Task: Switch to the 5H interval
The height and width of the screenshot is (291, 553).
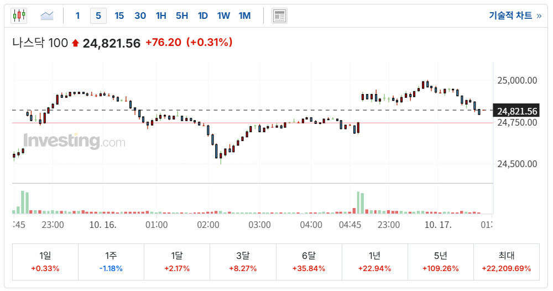Action: 182,15
